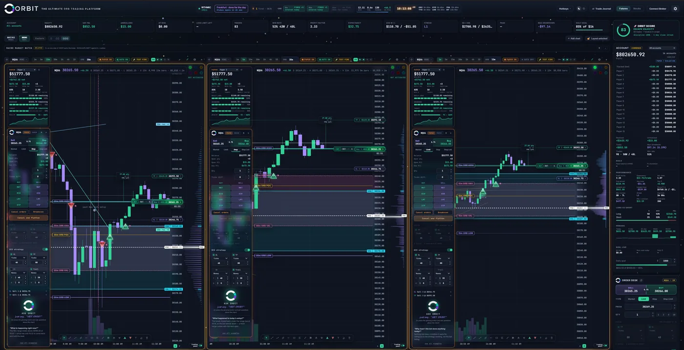Click Add chart button
The height and width of the screenshot is (350, 684).
coord(574,39)
